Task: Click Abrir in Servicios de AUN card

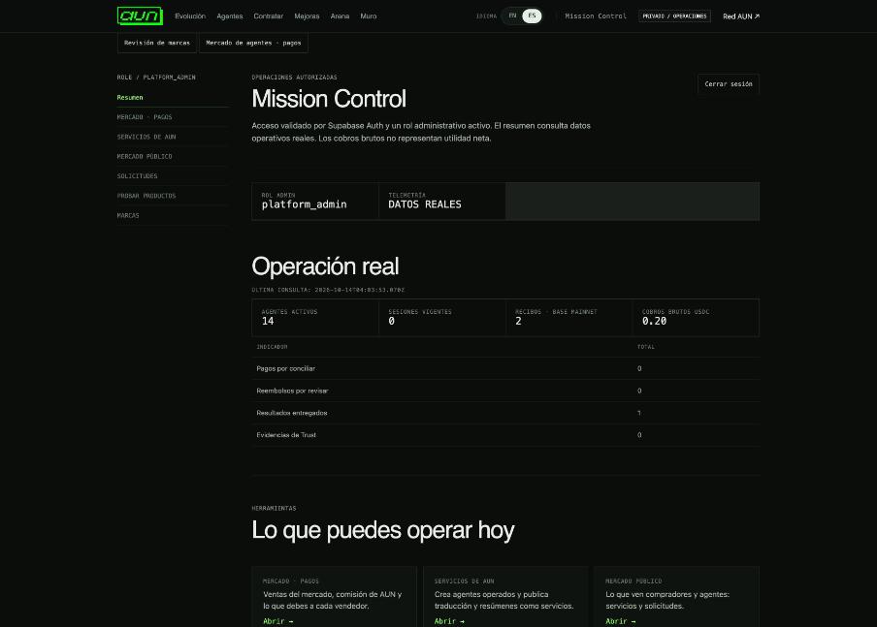Action: [x=449, y=621]
